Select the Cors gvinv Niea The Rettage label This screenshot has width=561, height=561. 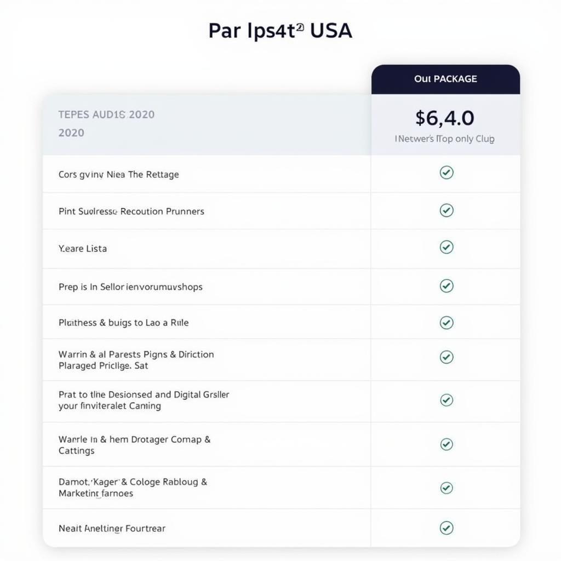click(x=118, y=175)
